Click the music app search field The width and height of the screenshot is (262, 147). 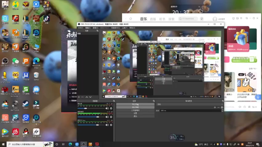(188, 19)
